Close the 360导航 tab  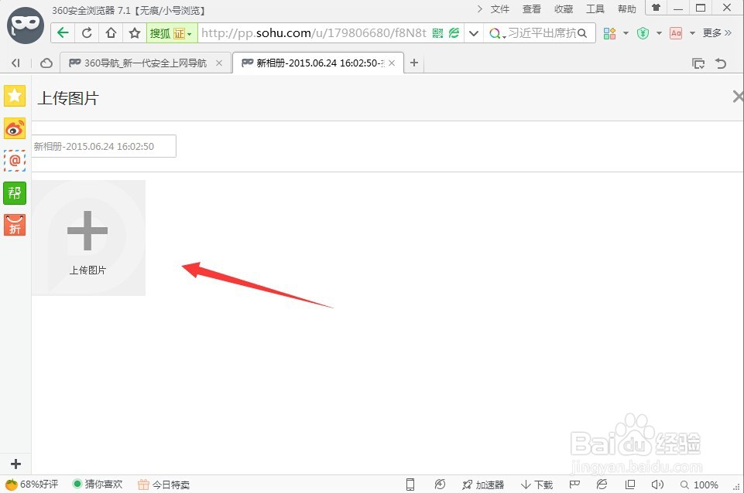(x=219, y=63)
